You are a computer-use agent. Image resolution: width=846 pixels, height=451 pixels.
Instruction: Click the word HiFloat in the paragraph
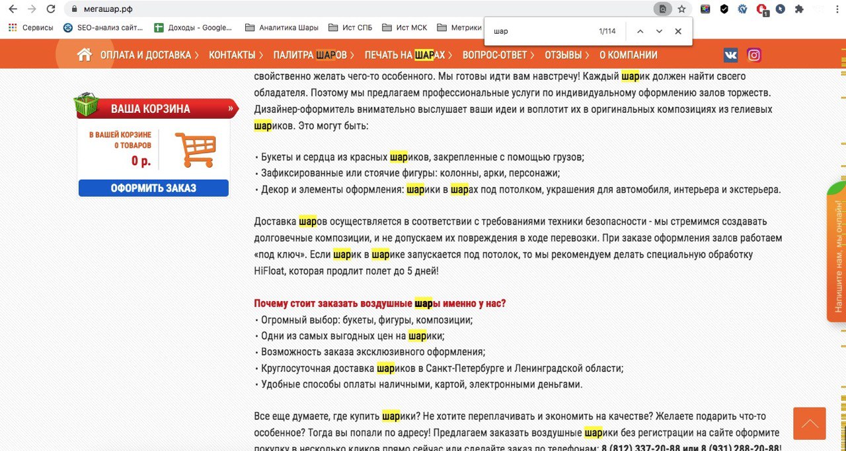click(270, 271)
